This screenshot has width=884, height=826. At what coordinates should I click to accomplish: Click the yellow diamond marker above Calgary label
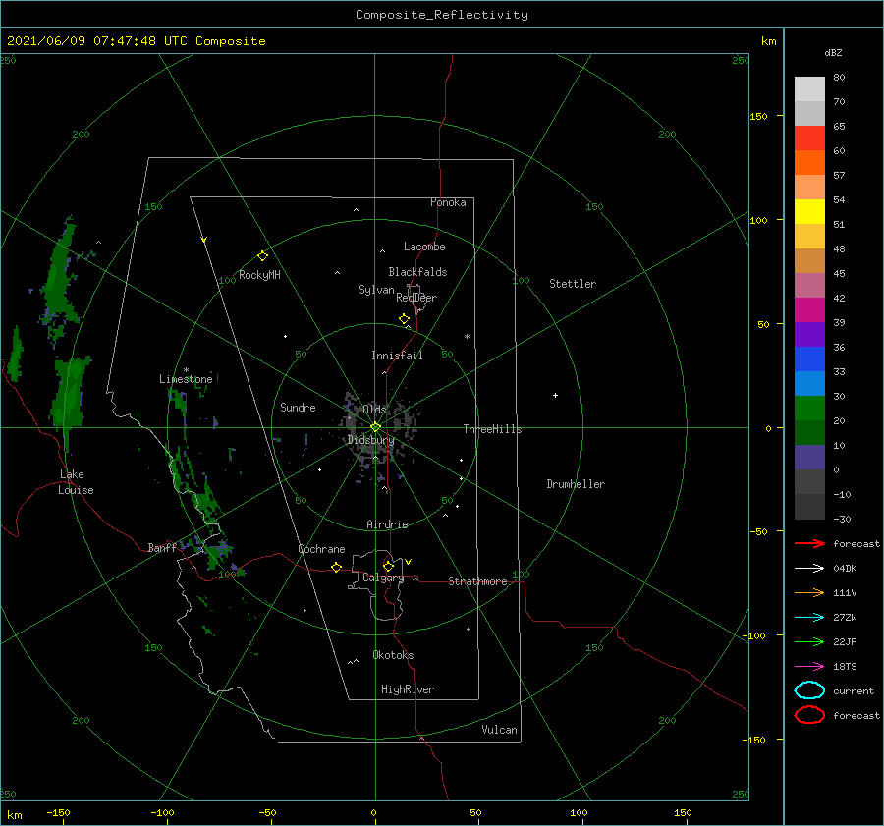pos(388,566)
